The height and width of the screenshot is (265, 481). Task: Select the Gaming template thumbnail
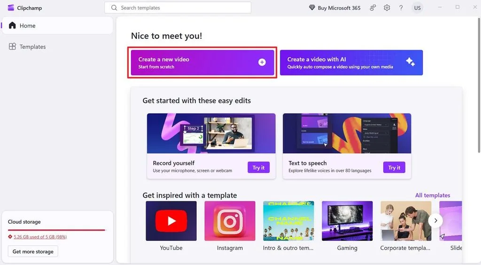click(347, 221)
